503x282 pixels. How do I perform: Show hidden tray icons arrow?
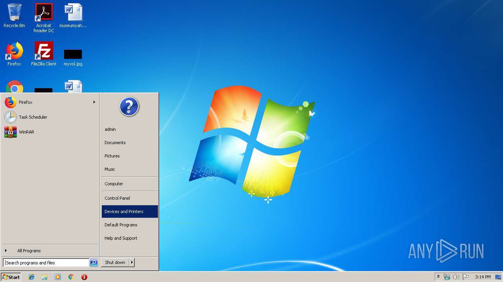pos(439,277)
